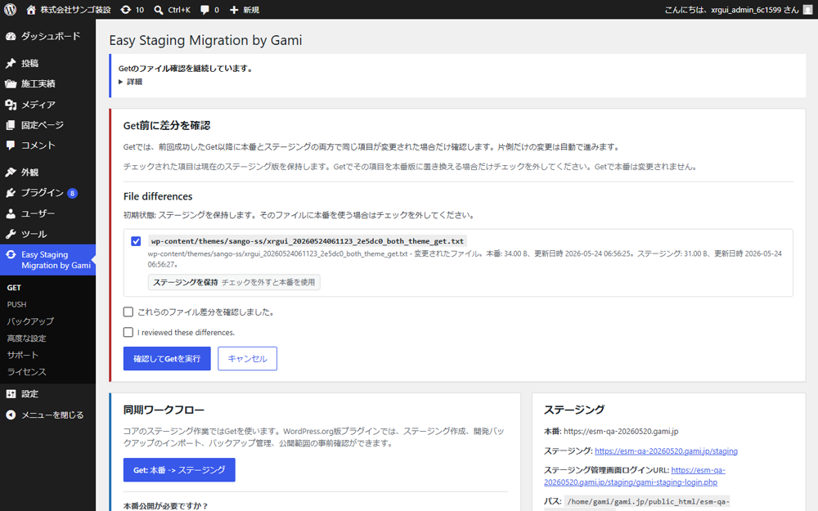
Task: Click the WordPress logo icon
Action: [x=11, y=9]
